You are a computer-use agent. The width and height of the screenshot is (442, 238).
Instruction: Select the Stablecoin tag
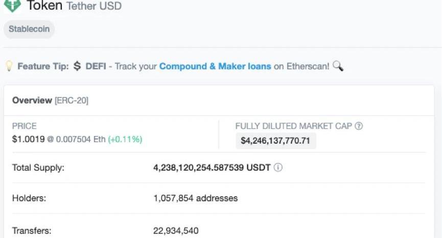pos(29,29)
